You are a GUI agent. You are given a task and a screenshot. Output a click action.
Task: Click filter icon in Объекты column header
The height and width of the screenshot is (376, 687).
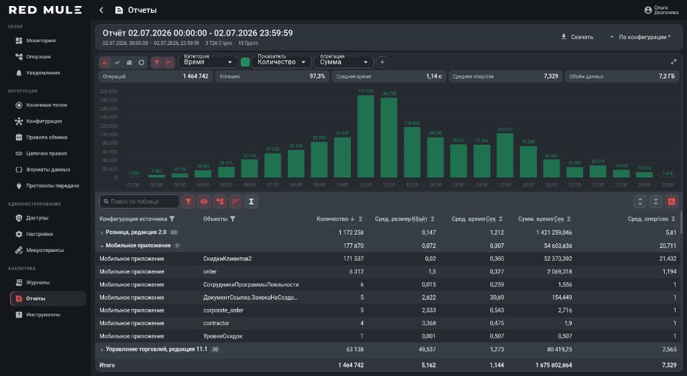(x=233, y=219)
